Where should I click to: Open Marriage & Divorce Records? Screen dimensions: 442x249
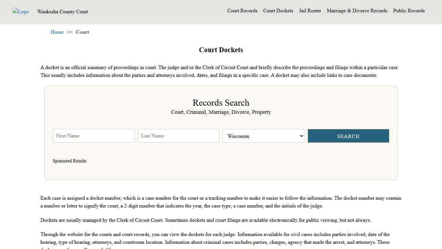(357, 11)
